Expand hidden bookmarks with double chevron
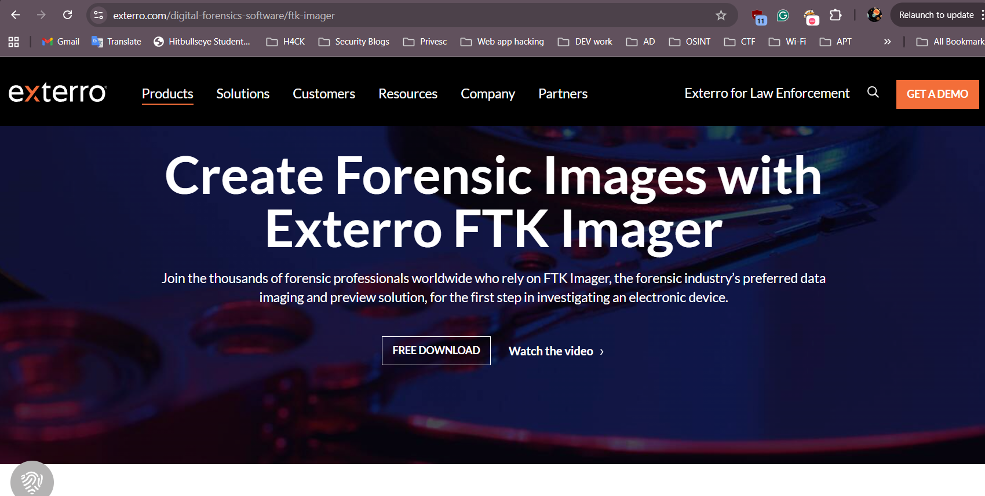Viewport: 985px width, 496px height. click(x=887, y=42)
